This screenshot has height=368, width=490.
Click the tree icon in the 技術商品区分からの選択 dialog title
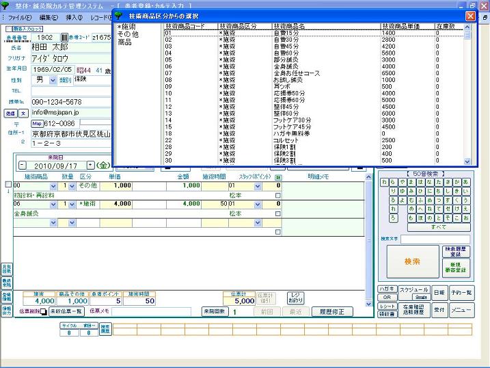click(x=118, y=16)
